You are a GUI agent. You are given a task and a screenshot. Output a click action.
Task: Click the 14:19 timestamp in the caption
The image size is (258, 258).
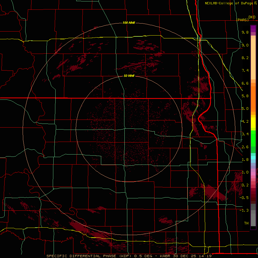pos(205,256)
